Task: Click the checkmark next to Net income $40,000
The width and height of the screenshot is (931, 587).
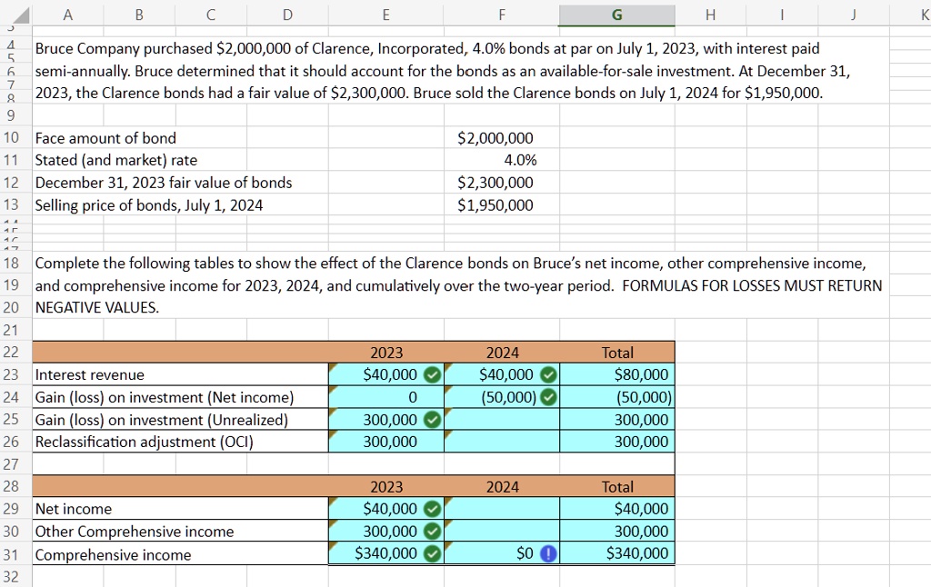Action: (432, 509)
